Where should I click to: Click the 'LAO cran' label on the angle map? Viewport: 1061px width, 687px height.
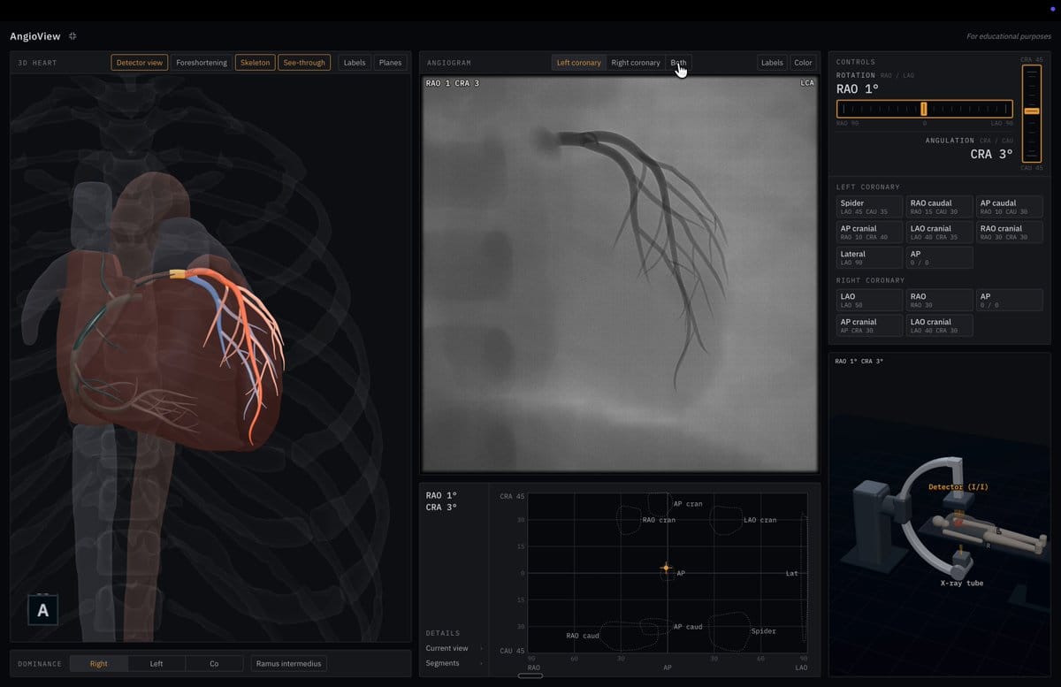point(760,520)
